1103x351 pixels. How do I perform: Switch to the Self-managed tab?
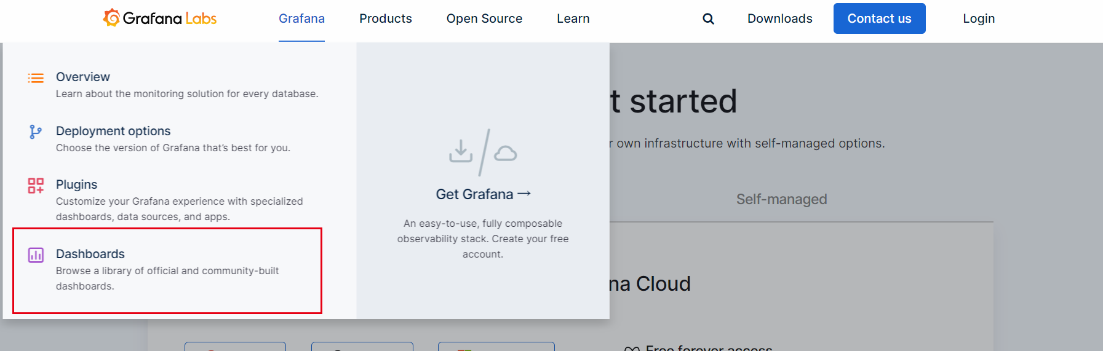781,199
